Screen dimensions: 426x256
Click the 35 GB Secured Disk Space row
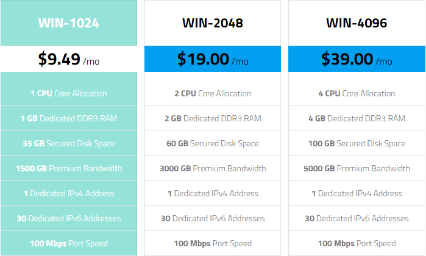(x=69, y=143)
